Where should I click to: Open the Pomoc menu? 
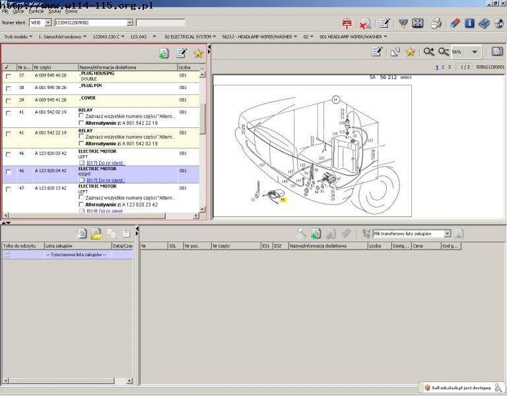71,11
